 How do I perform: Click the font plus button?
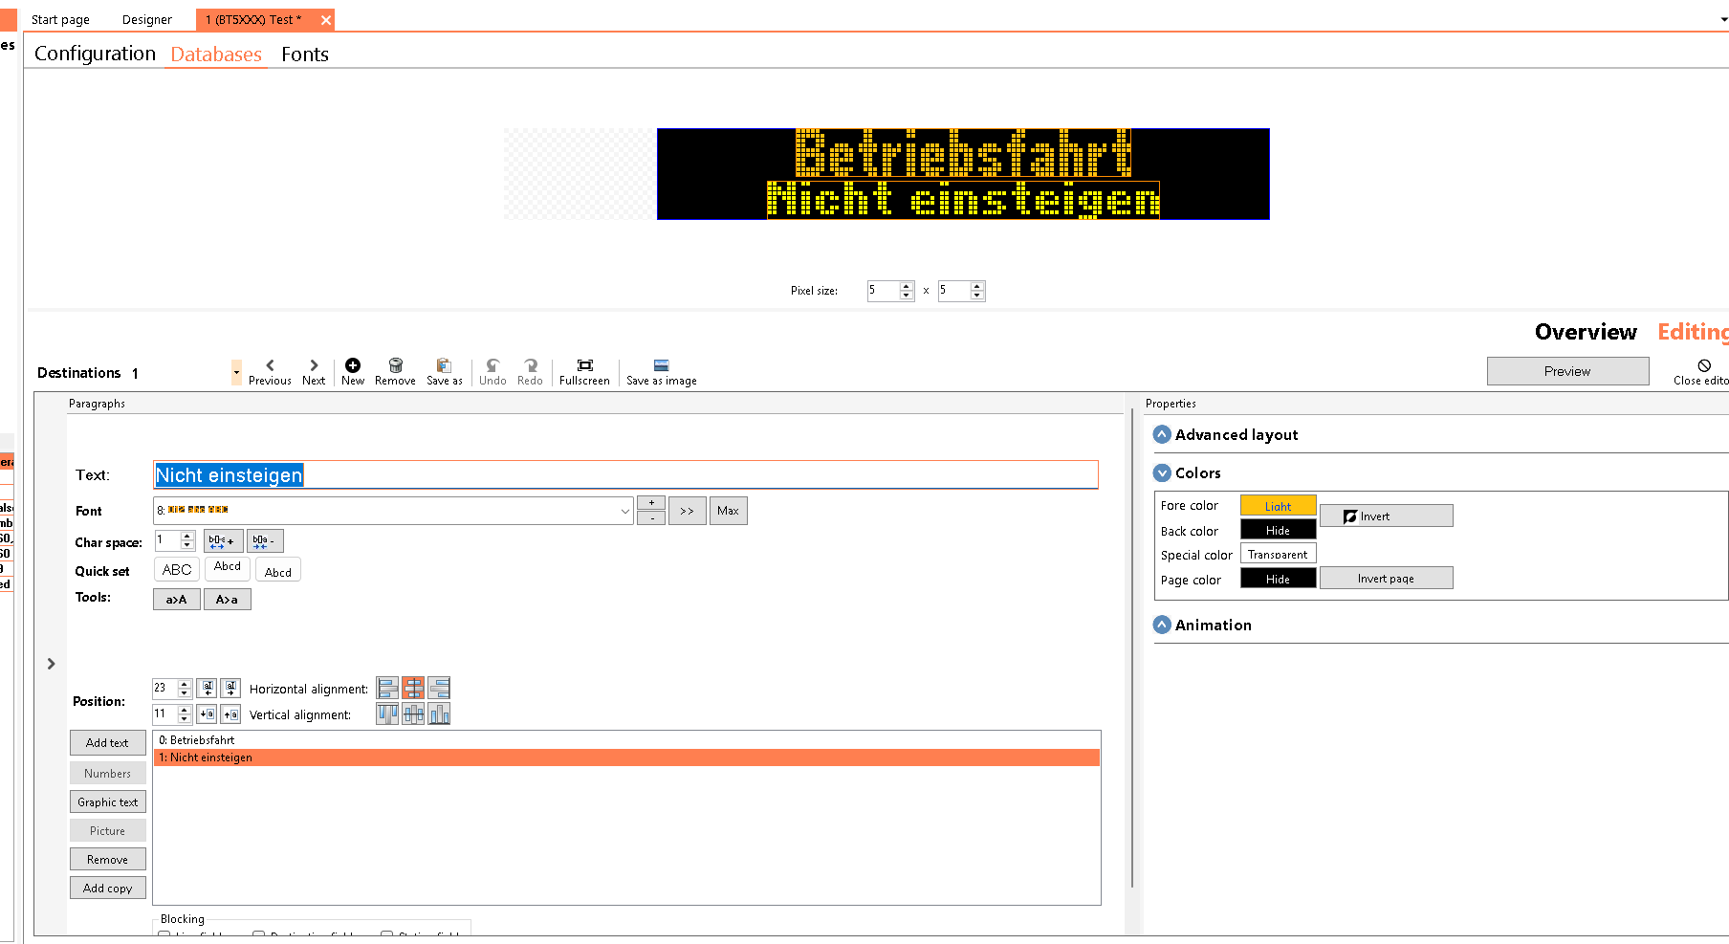[x=651, y=503]
